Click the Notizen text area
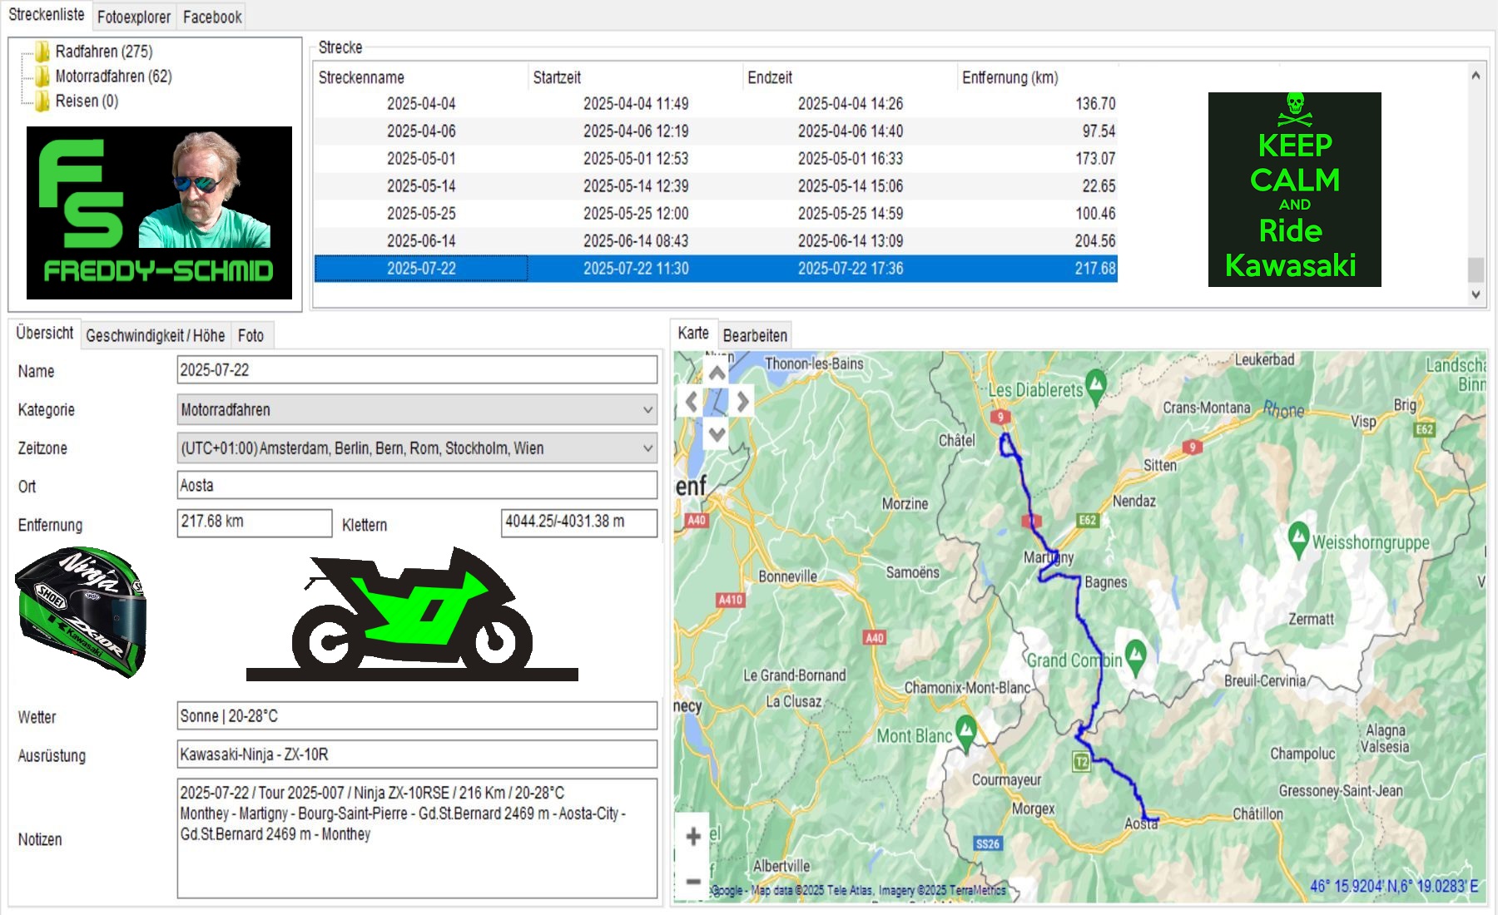The height and width of the screenshot is (915, 1498). tap(417, 838)
